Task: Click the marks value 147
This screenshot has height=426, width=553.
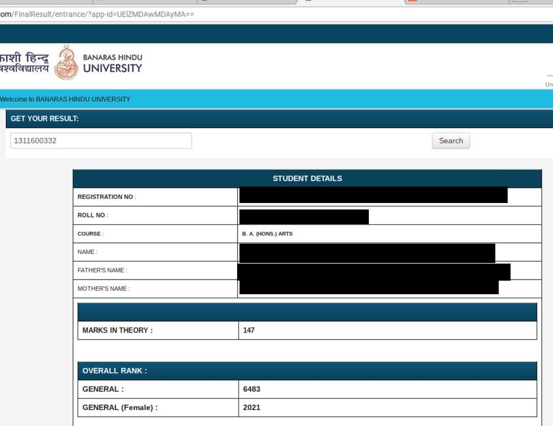Action: pos(249,331)
